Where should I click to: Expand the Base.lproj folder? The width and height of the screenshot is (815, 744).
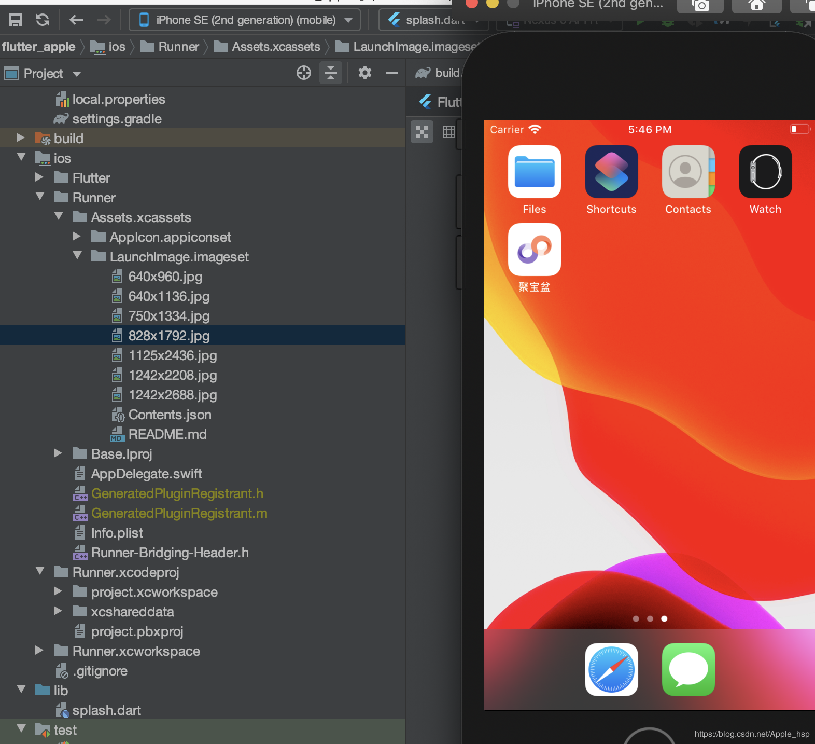(x=58, y=453)
